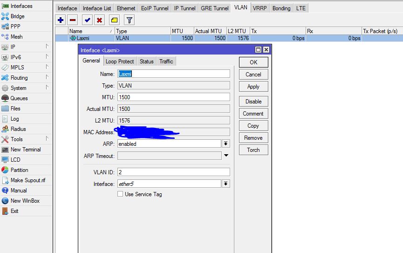Open the Manual from sidebar
Screen dimensions: 403x253
[26, 191]
